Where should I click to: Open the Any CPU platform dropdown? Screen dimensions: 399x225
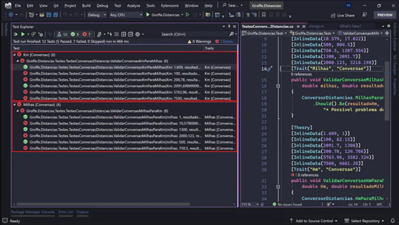(126, 15)
